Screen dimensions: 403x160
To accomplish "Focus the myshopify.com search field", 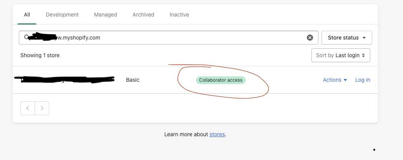I will tap(168, 38).
